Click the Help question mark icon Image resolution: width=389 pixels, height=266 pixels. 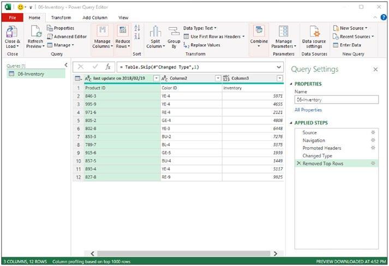point(384,17)
